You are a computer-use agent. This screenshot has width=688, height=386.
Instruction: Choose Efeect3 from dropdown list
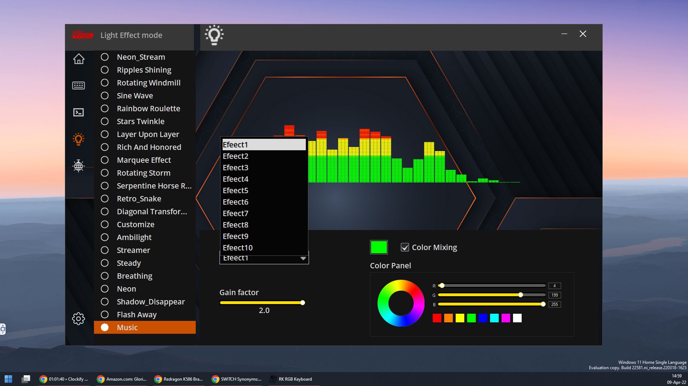coord(264,167)
